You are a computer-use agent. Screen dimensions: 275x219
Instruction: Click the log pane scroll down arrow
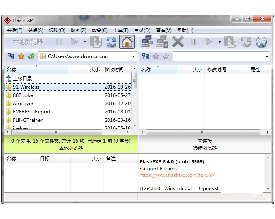click(268, 189)
